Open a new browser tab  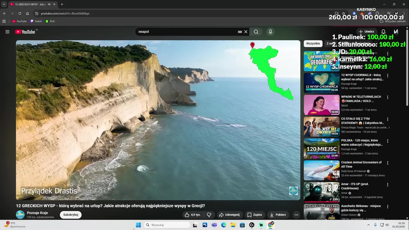(62, 4)
